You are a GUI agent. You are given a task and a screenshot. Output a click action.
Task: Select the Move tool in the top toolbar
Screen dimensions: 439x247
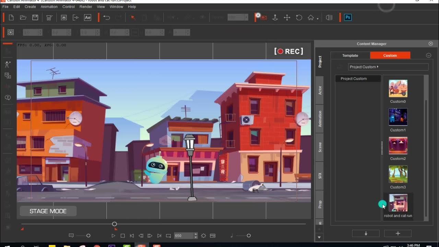287,17
